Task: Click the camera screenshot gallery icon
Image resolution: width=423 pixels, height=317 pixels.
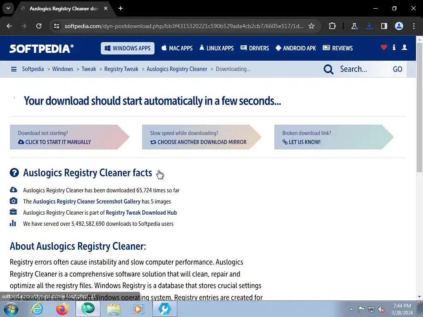Action: pyautogui.click(x=14, y=201)
